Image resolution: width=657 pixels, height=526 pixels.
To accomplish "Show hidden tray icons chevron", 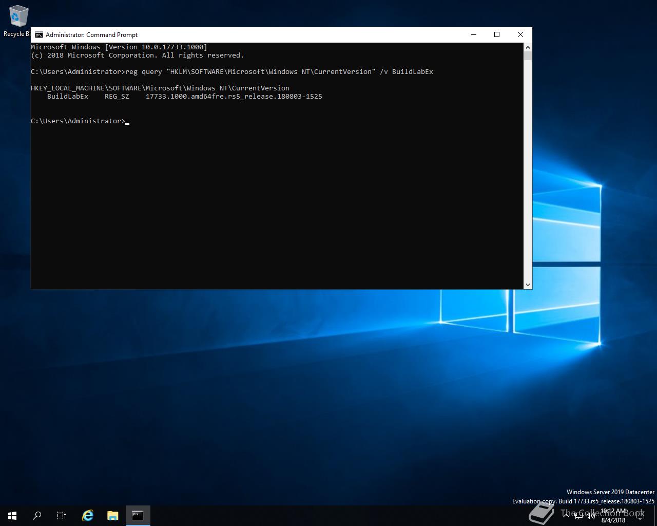I will 567,516.
